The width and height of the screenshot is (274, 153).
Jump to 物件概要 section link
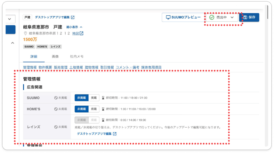[x=45, y=67]
